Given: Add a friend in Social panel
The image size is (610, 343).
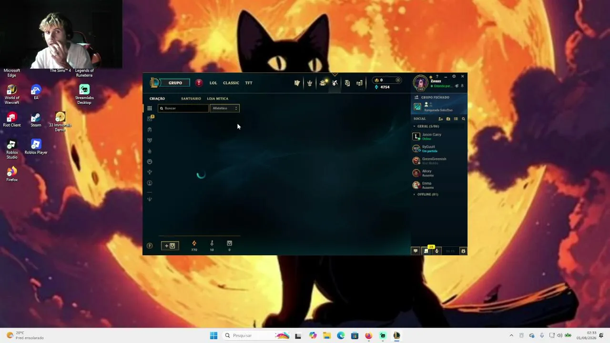Looking at the screenshot, I should (x=441, y=119).
